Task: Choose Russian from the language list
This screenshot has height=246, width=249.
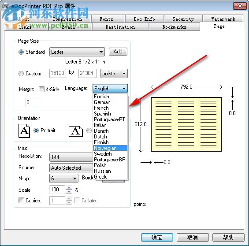Action: pyautogui.click(x=110, y=171)
